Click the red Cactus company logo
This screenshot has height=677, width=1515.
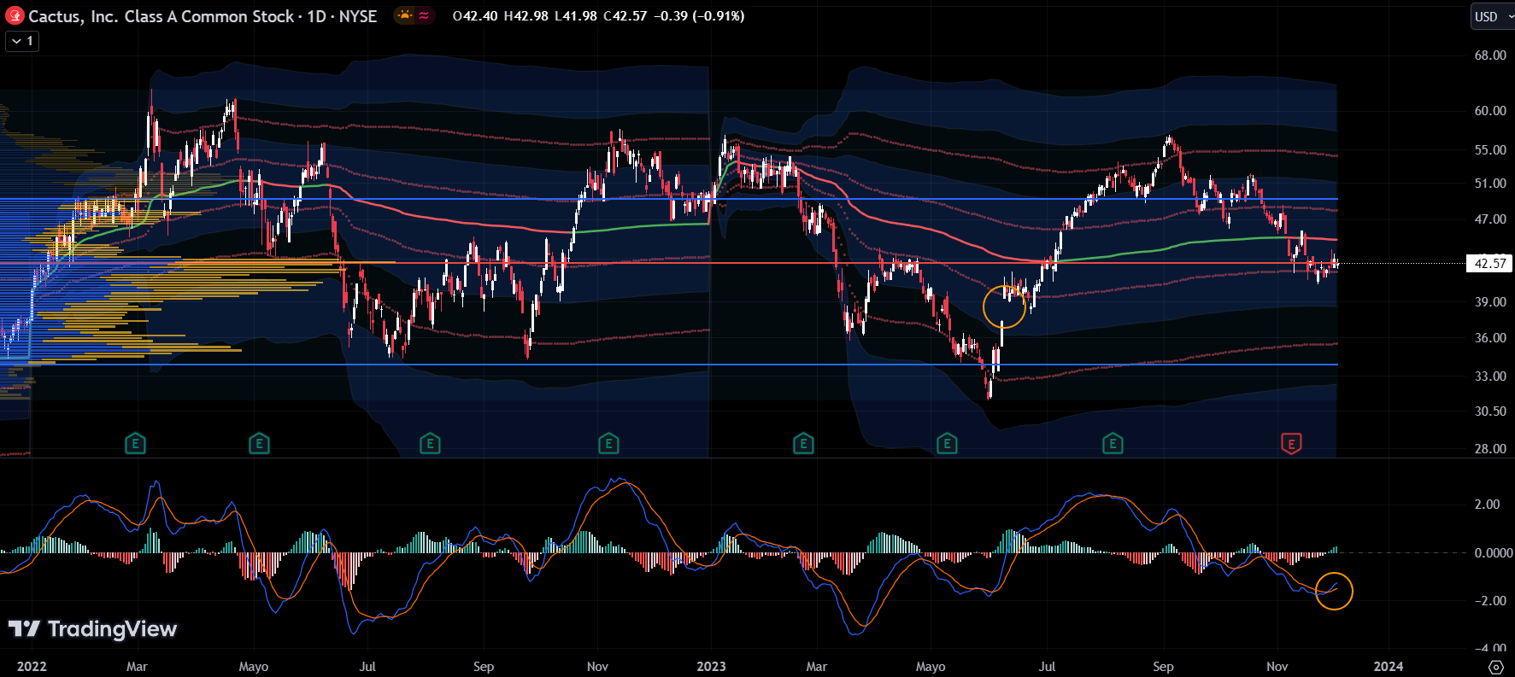pyautogui.click(x=15, y=16)
